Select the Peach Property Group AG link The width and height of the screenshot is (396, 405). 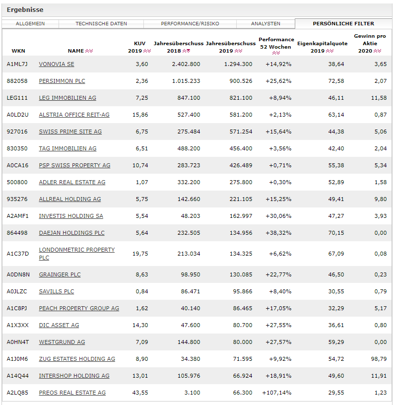[79, 308]
